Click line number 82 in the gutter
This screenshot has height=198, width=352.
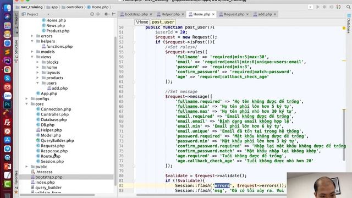(x=121, y=186)
